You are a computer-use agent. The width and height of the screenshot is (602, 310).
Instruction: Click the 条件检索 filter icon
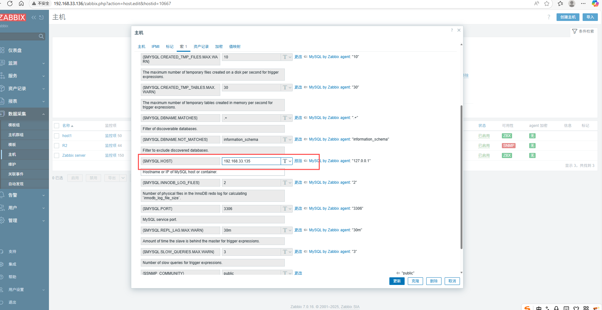coord(575,31)
